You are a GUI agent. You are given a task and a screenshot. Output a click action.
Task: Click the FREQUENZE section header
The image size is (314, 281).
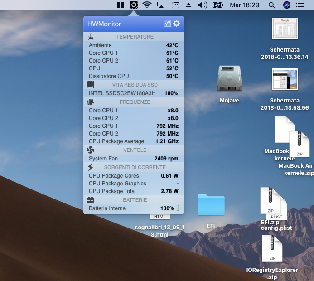pos(134,102)
